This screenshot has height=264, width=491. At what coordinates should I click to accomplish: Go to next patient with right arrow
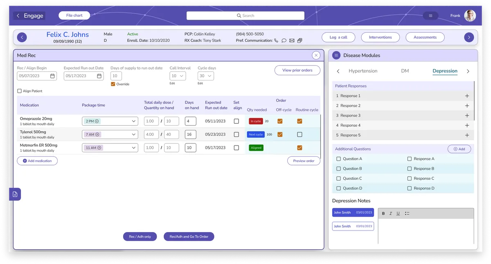[x=469, y=37]
